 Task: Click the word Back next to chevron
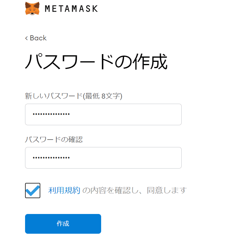click(38, 38)
